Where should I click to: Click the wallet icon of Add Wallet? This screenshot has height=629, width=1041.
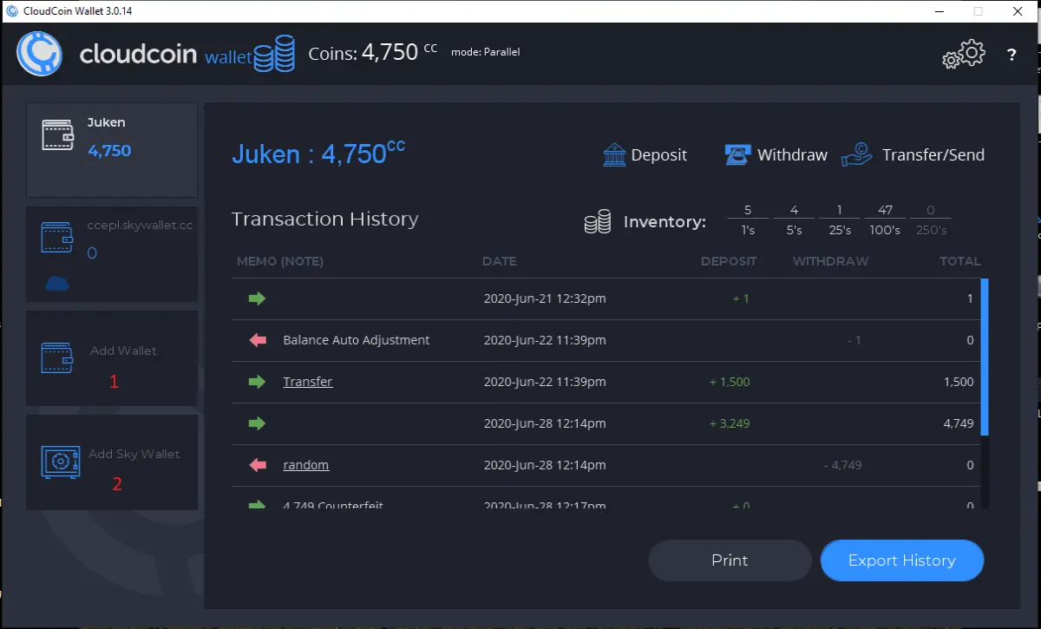tap(57, 358)
